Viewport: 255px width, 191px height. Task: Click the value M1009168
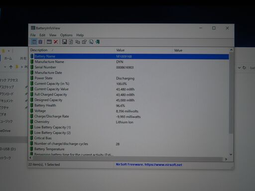click(x=124, y=56)
